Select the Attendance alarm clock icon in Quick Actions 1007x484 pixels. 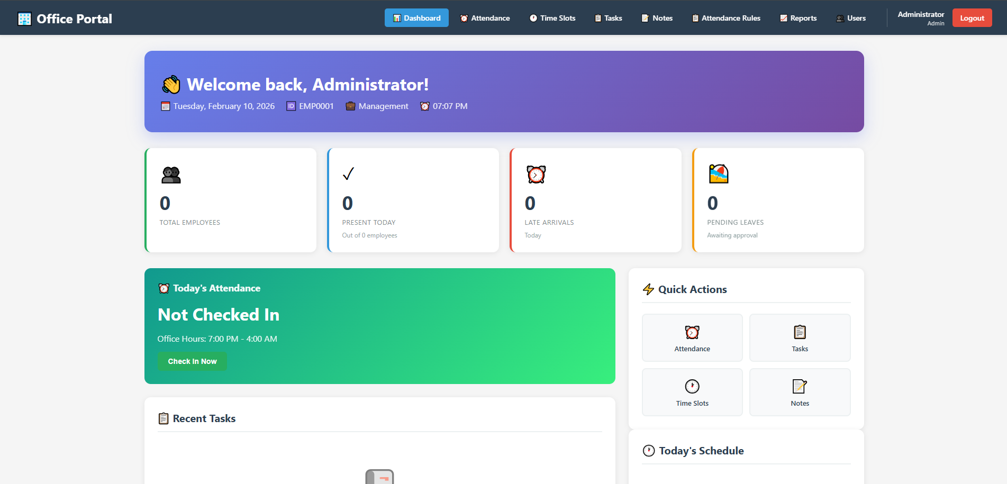click(x=692, y=333)
